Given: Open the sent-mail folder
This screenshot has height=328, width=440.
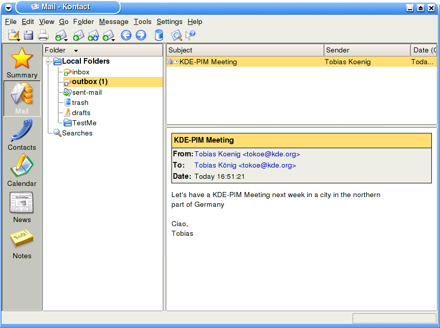Looking at the screenshot, I should coord(82,92).
